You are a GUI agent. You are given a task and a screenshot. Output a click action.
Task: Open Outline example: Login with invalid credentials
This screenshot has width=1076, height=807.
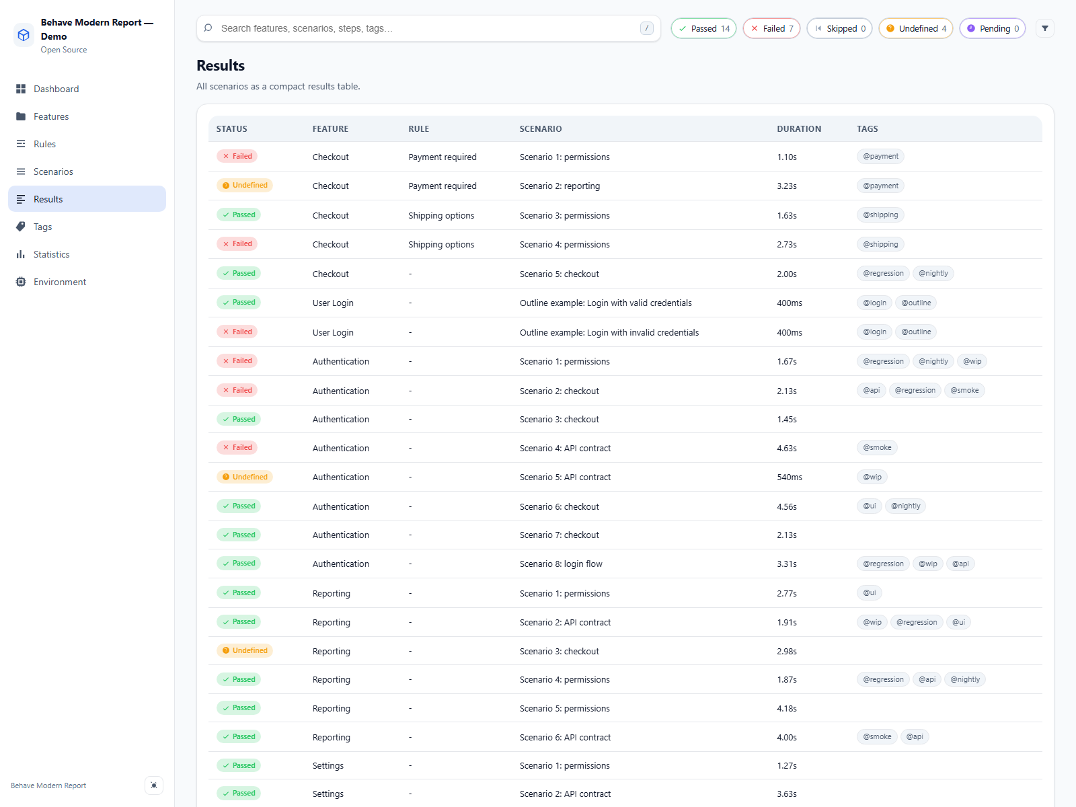[609, 332]
